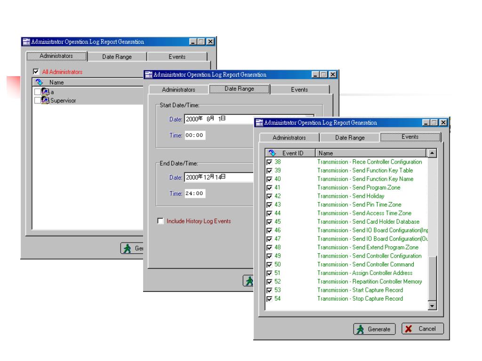Enable Include History Log Events checkbox

point(160,221)
